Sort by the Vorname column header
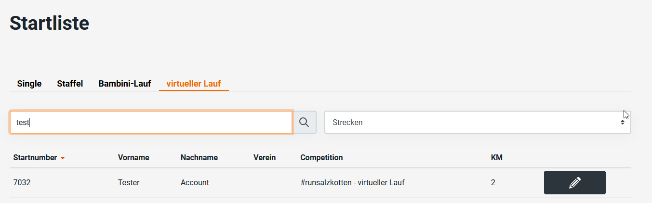Screen dimensions: 652x203 pyautogui.click(x=133, y=157)
